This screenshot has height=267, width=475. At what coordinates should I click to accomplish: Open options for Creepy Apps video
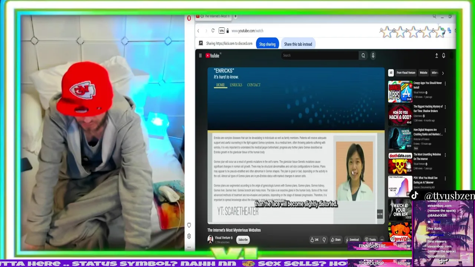click(445, 83)
